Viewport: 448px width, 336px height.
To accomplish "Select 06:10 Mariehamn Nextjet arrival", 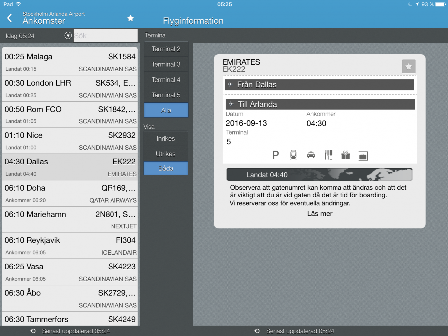I will pos(70,220).
